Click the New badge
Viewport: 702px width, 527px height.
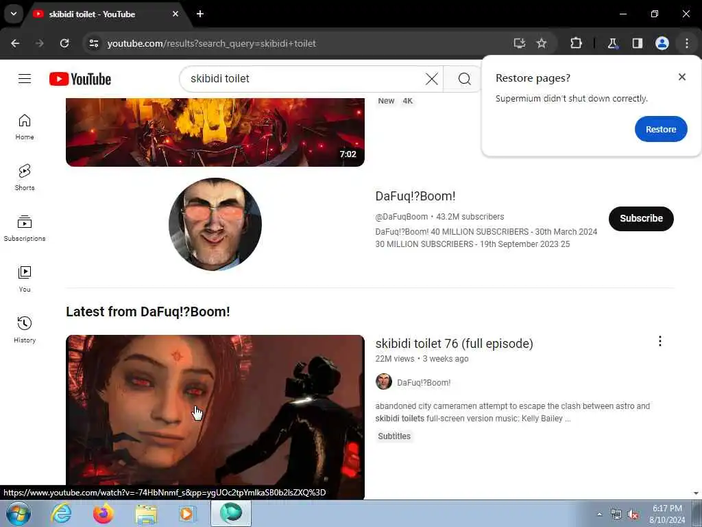[x=386, y=101]
